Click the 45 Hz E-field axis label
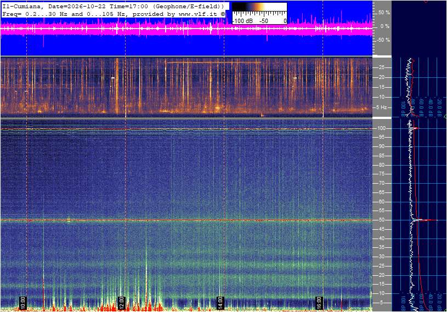Viewport: 447px width, 312px height. click(381, 229)
